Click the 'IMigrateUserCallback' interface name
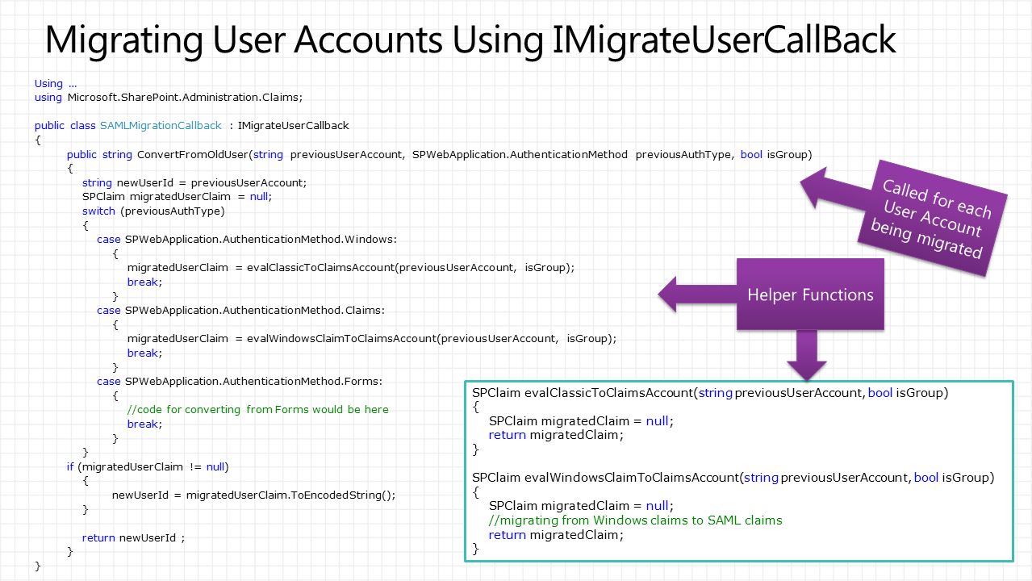 [294, 125]
